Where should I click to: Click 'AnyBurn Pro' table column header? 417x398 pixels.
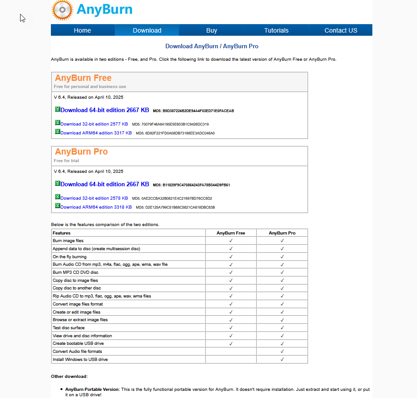tap(282, 233)
